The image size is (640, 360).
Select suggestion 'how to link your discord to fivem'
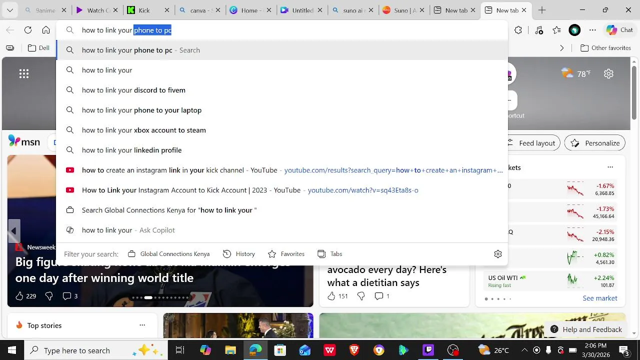point(282,90)
